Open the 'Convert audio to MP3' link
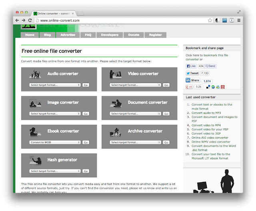Viewport: 256px width, 211px height. coord(206,113)
